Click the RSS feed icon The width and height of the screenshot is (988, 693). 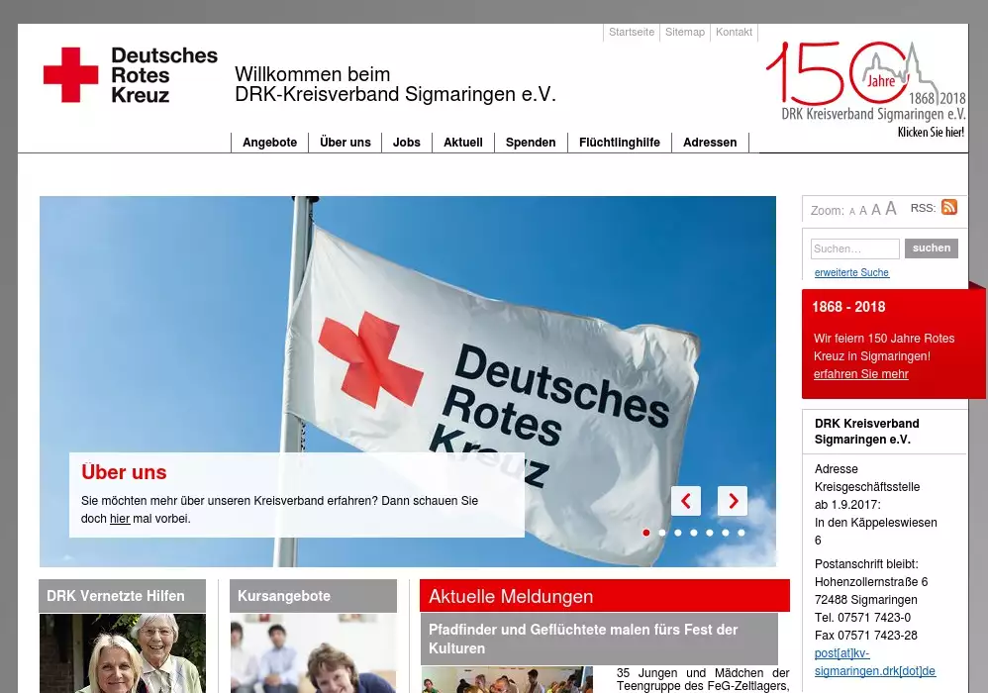tap(948, 207)
